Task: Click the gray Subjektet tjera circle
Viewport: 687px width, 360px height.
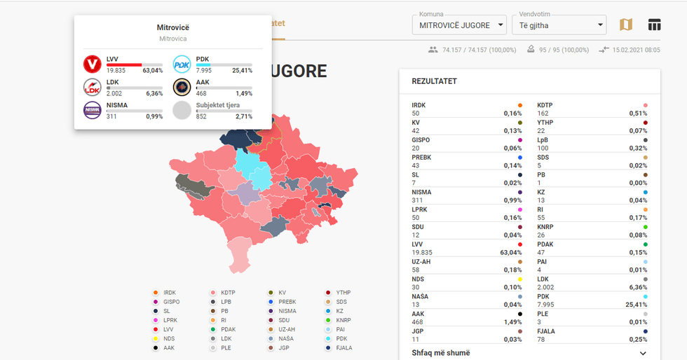Action: click(182, 111)
